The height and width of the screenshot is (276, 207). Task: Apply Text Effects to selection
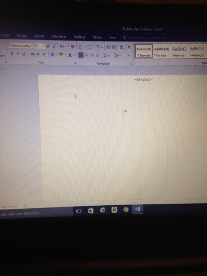click(x=52, y=55)
